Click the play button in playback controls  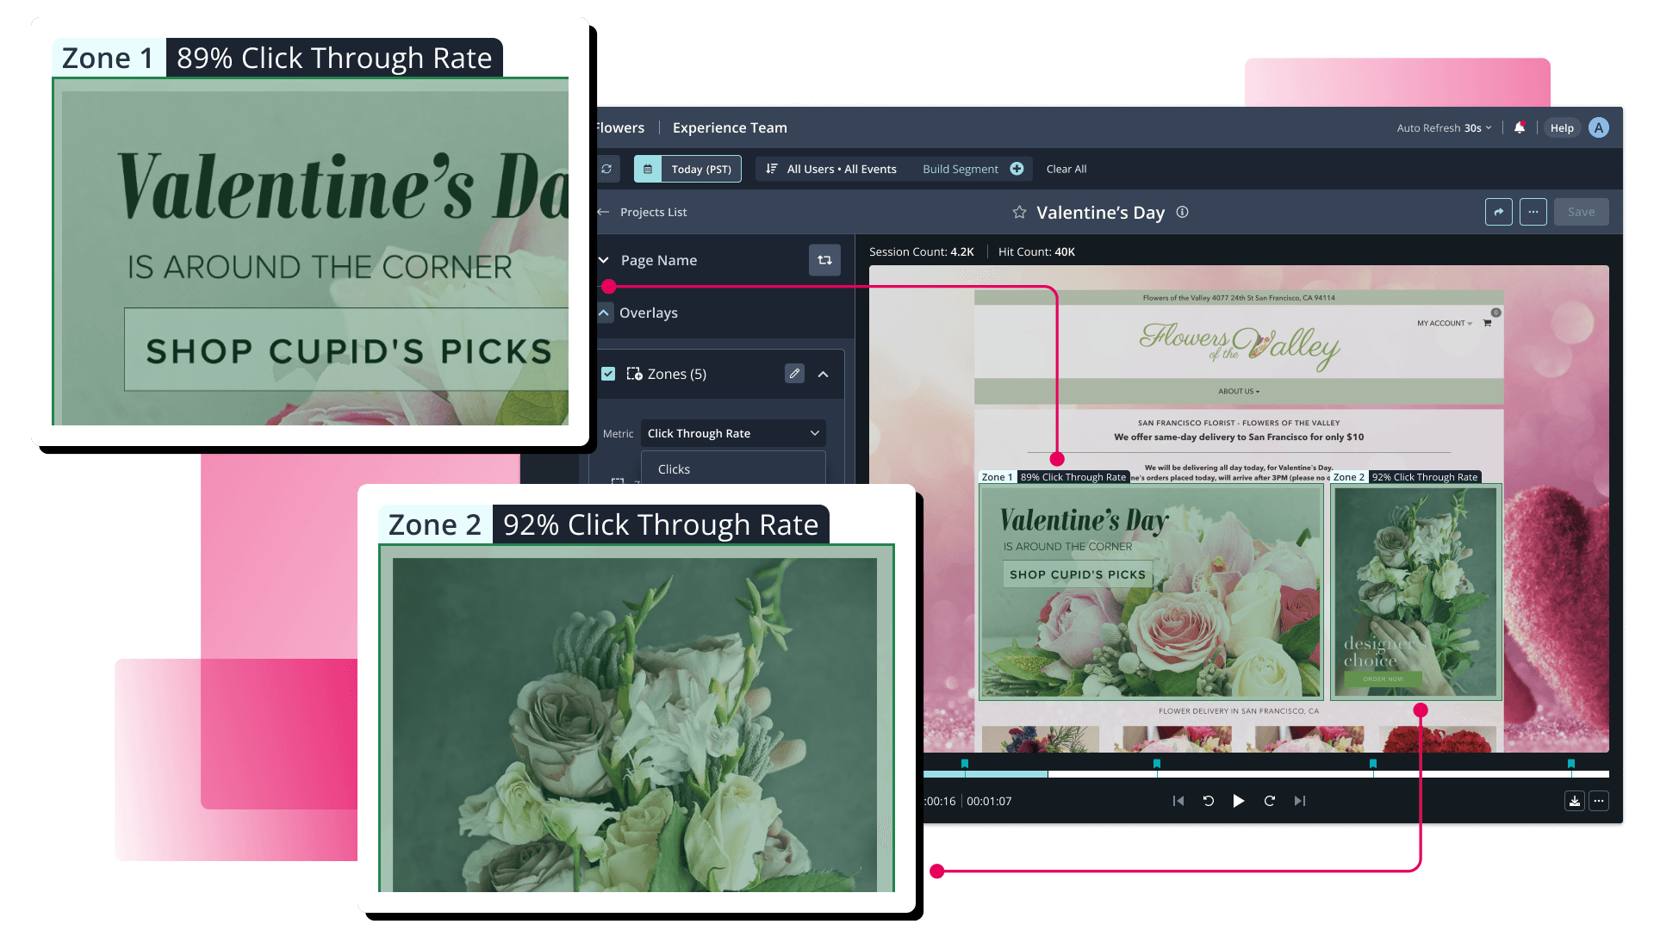tap(1238, 801)
